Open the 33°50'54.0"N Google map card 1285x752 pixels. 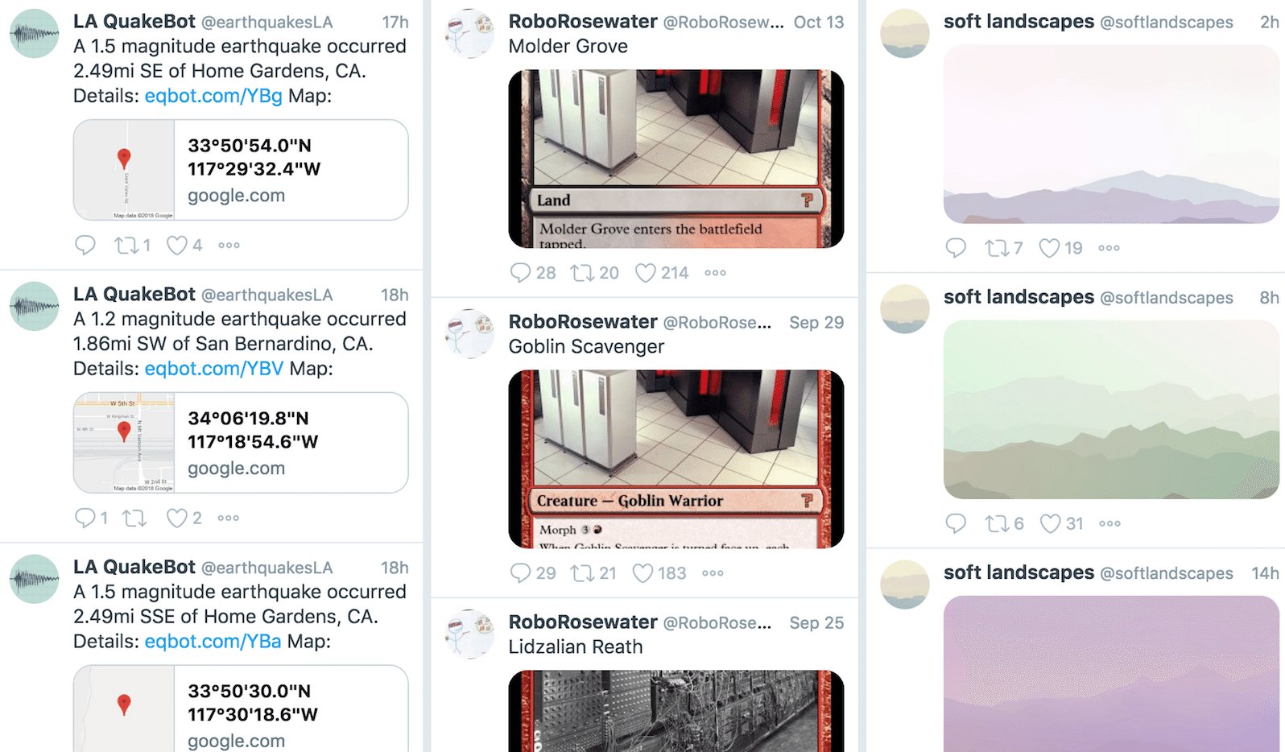tap(241, 170)
